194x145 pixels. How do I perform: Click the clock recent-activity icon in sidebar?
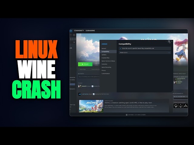coord(73,39)
